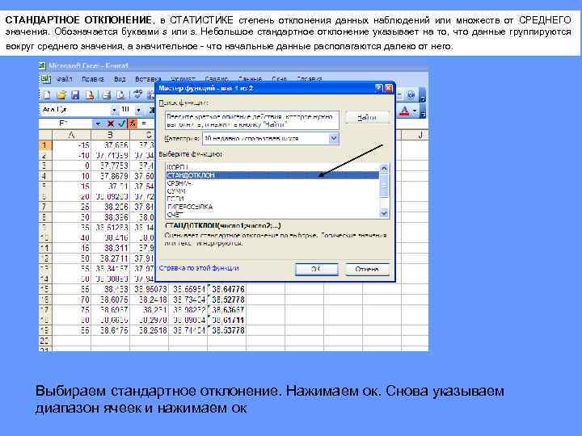Screen dimensions: 582x436
Task: Click the red font color A icon
Action: tap(405, 111)
